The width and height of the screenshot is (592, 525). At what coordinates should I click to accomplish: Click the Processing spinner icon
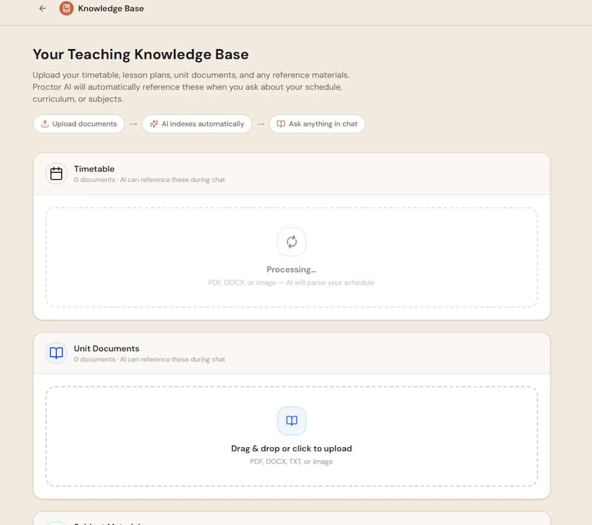[x=292, y=242]
